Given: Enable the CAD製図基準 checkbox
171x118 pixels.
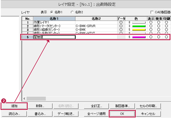Looking at the screenshot, I should coord(152,12).
